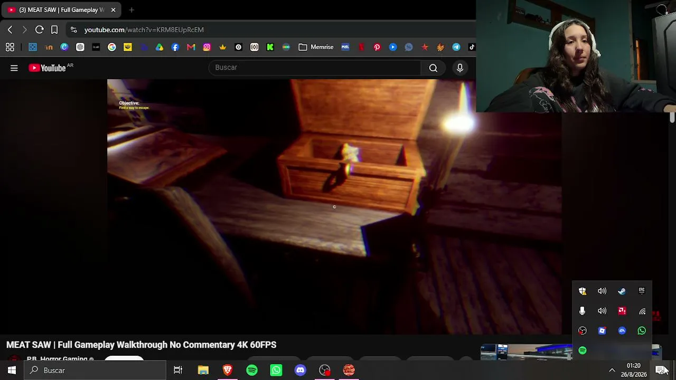Open Windows Security from the tray
This screenshot has height=380, width=676.
coord(583,291)
